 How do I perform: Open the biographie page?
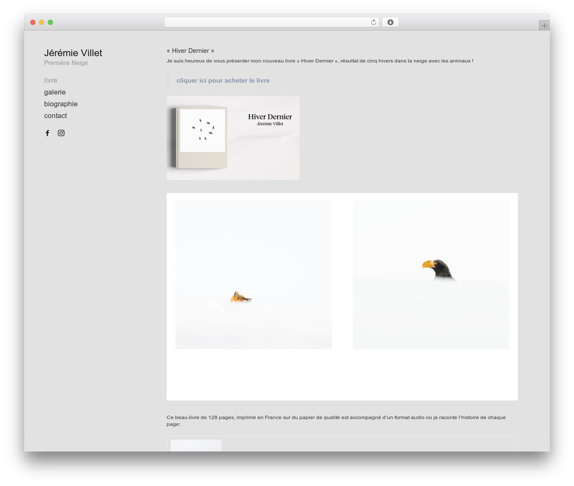coord(61,104)
